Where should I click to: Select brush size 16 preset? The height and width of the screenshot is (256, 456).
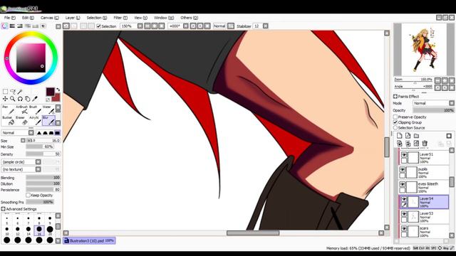click(39, 230)
